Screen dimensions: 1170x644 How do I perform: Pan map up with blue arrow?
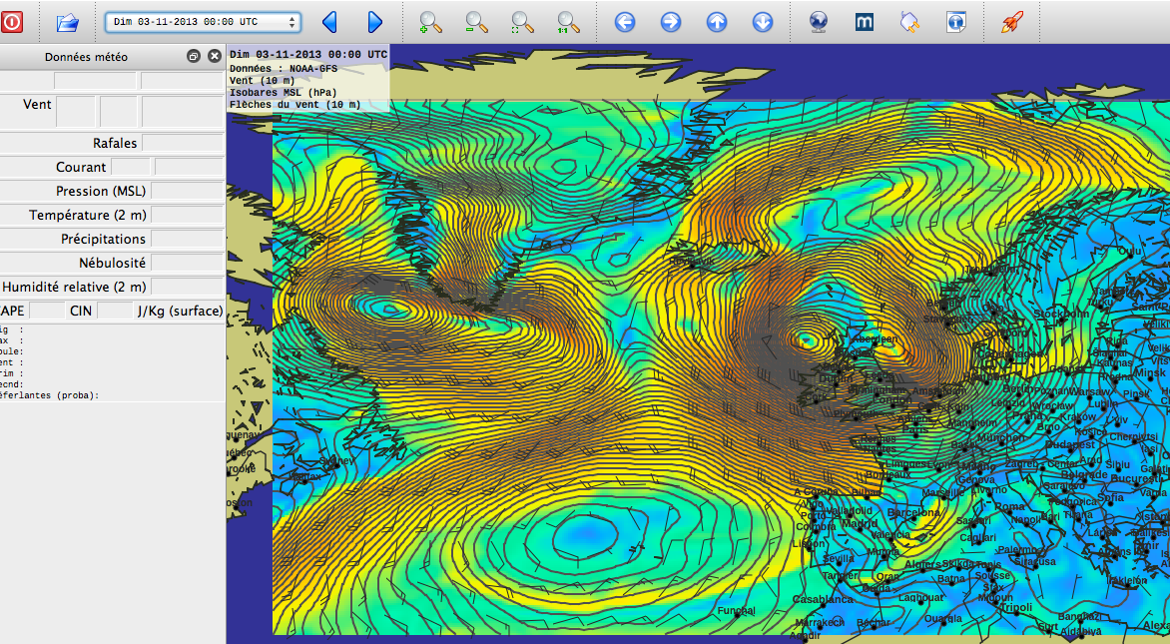click(717, 22)
